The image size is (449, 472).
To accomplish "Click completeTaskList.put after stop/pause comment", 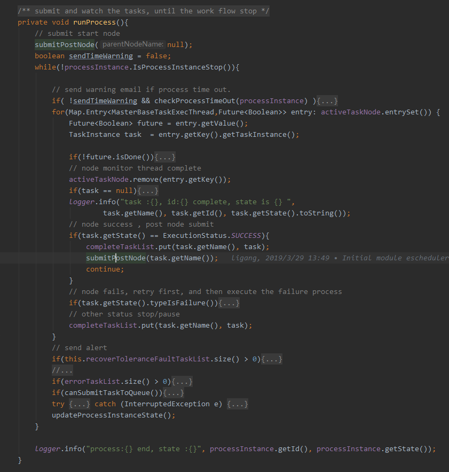I will tap(112, 326).
